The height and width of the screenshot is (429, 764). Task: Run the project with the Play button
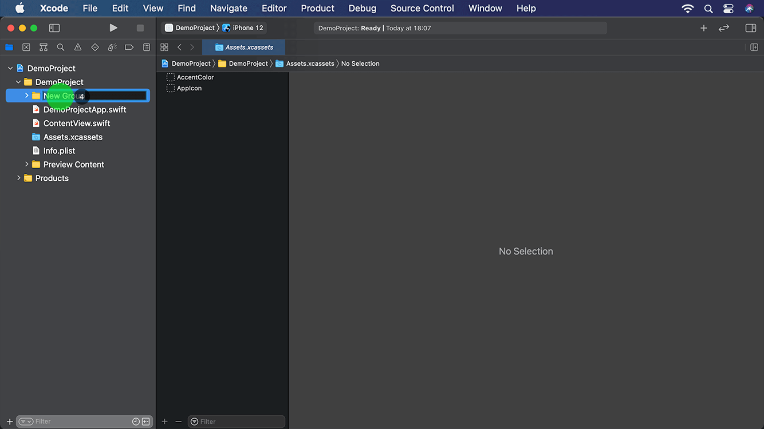point(113,28)
